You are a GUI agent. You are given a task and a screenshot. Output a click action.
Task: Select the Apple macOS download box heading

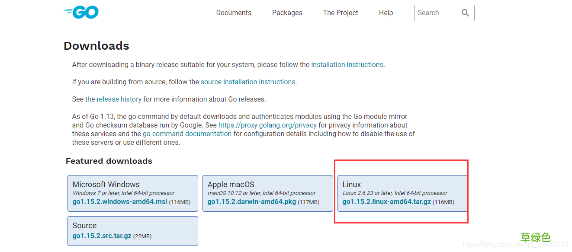(x=231, y=185)
